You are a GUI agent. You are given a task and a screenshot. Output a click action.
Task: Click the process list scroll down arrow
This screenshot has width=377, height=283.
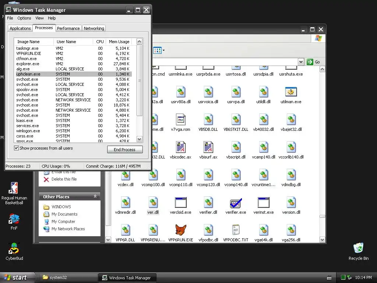point(140,139)
